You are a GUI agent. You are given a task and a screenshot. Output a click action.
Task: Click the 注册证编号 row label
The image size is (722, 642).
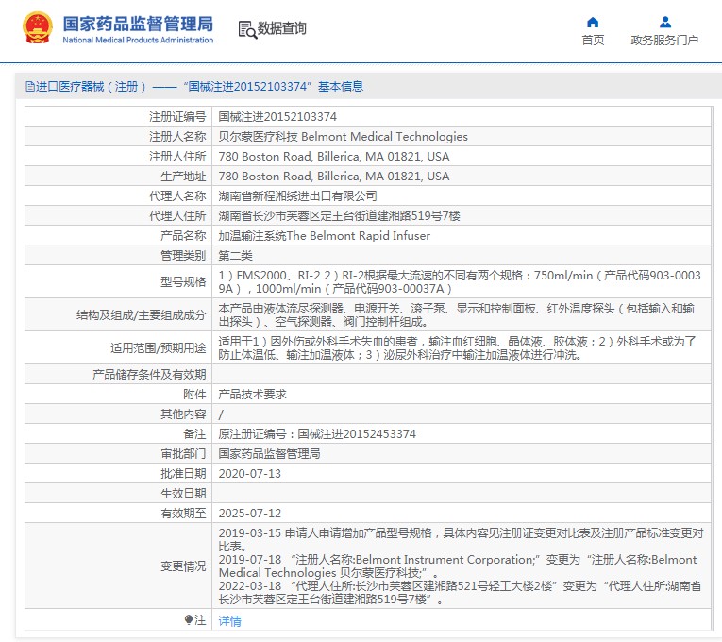point(177,116)
